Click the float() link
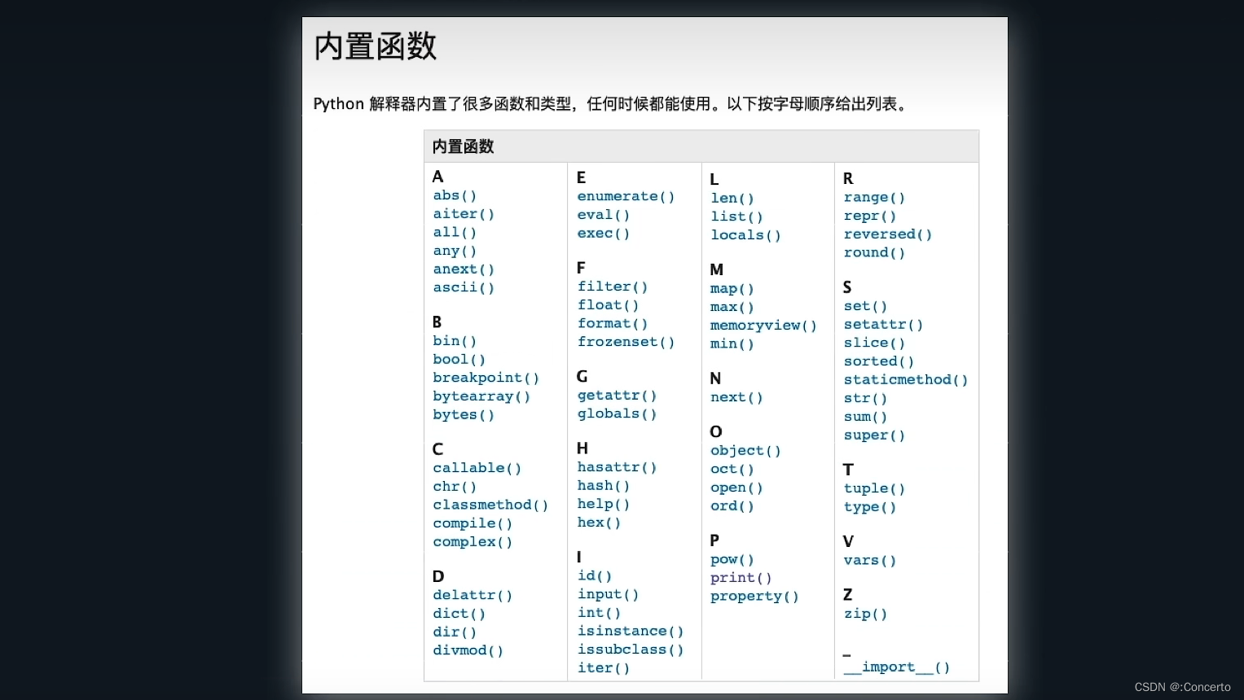 click(609, 305)
